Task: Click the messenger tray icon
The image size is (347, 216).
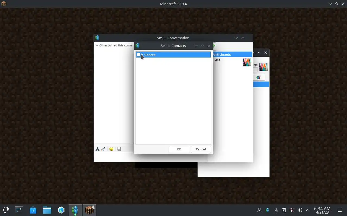Action: (268, 210)
